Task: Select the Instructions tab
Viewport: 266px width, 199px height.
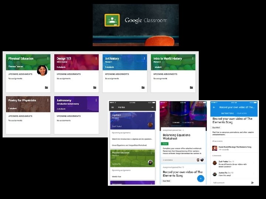Action: 227,113
